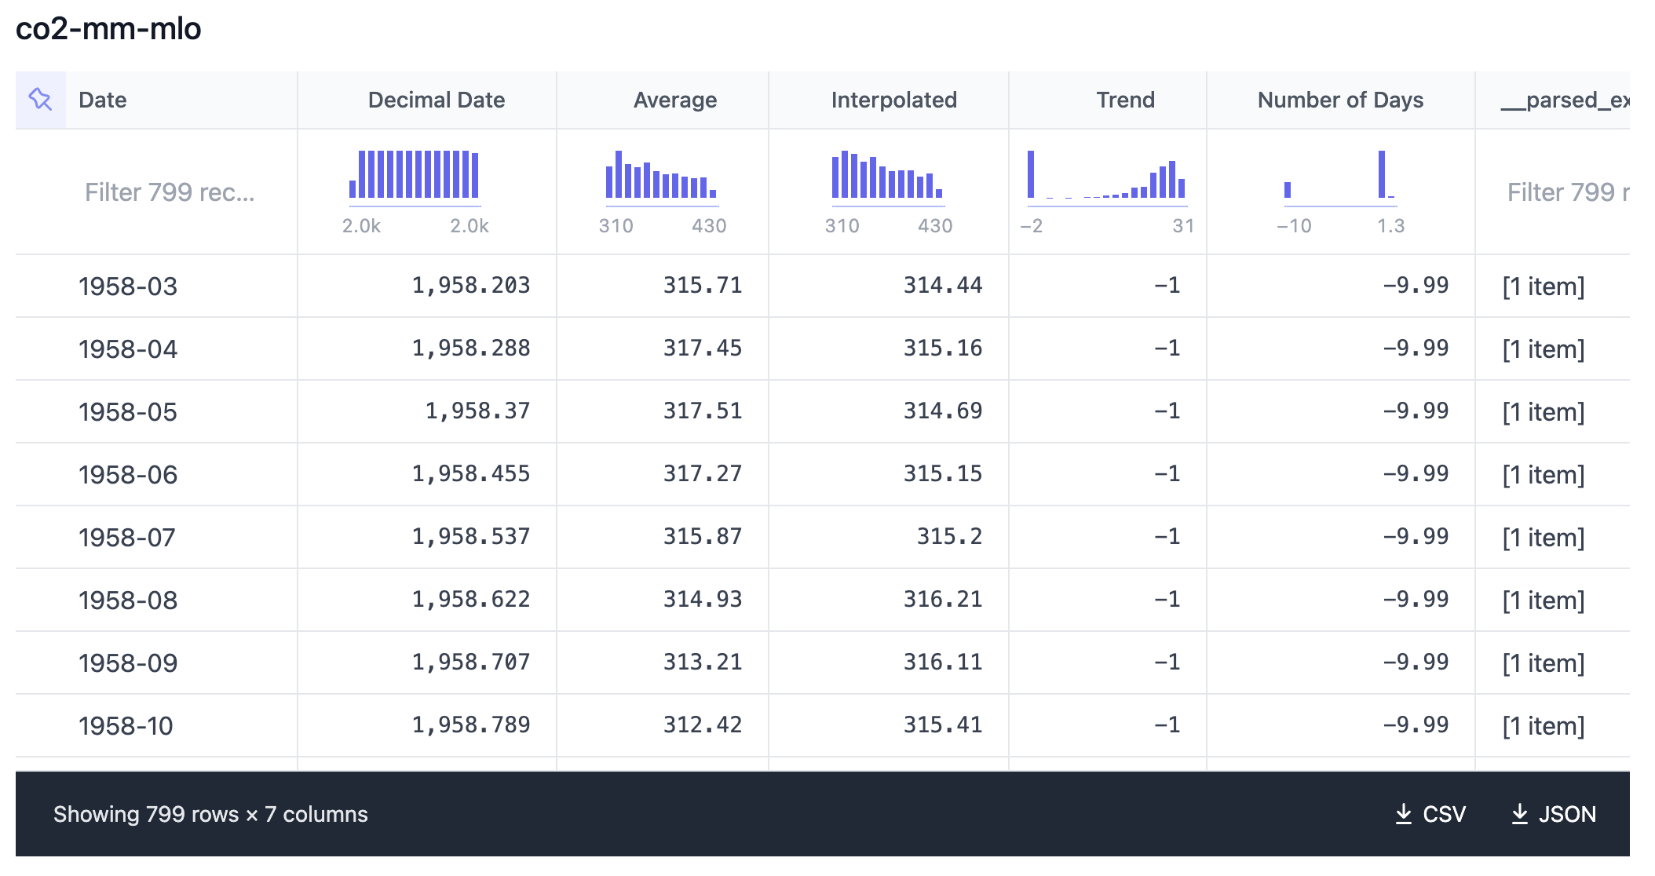The image size is (1655, 876).
Task: Click the pin column icon beside Date
Action: [40, 100]
